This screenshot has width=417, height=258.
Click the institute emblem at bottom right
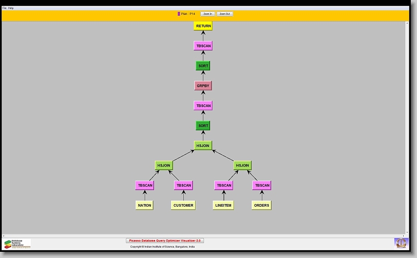tap(400, 243)
